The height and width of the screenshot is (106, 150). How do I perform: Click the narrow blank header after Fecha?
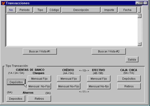(x=139, y=10)
